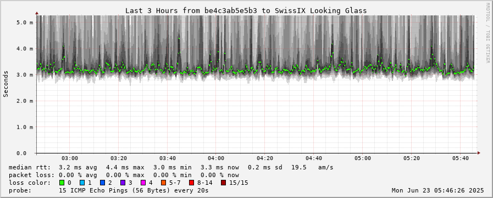Click the graph title text
The width and height of the screenshot is (493, 198).
point(246,10)
